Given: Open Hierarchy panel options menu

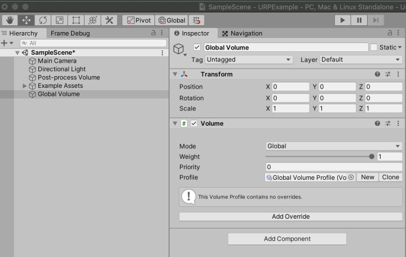Looking at the screenshot, I should point(162,33).
